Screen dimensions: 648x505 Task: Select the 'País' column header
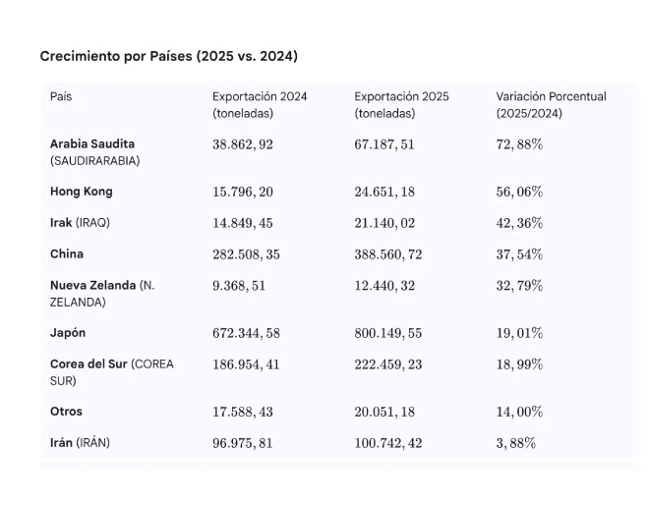coord(61,96)
